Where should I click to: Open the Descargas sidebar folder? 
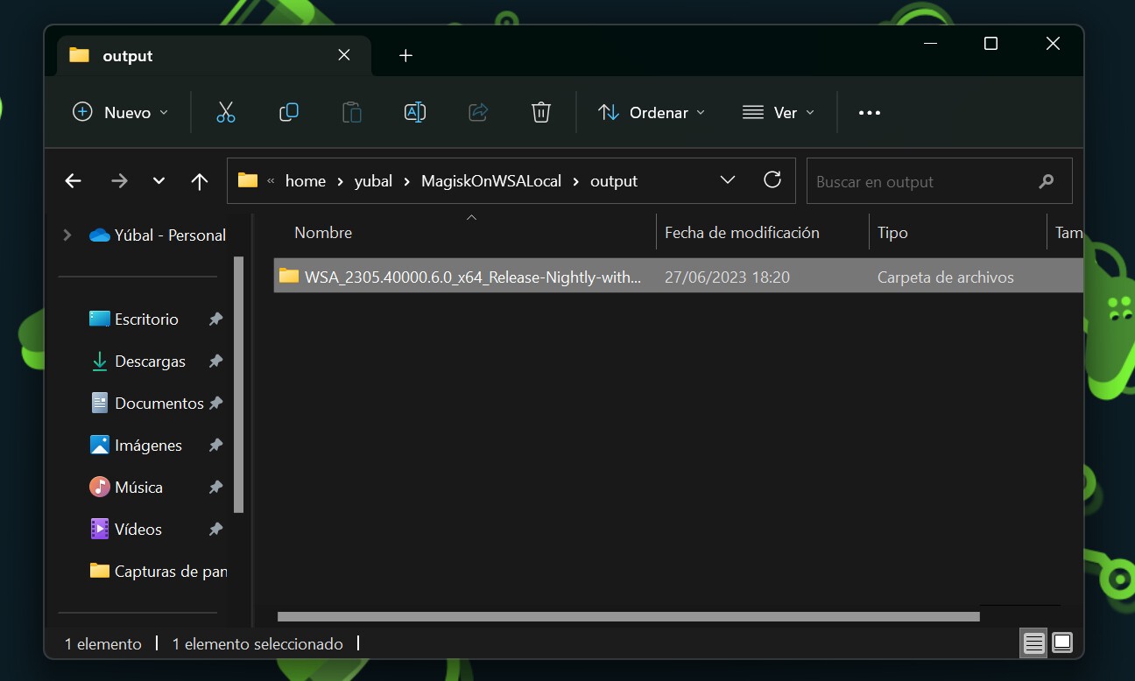click(138, 362)
